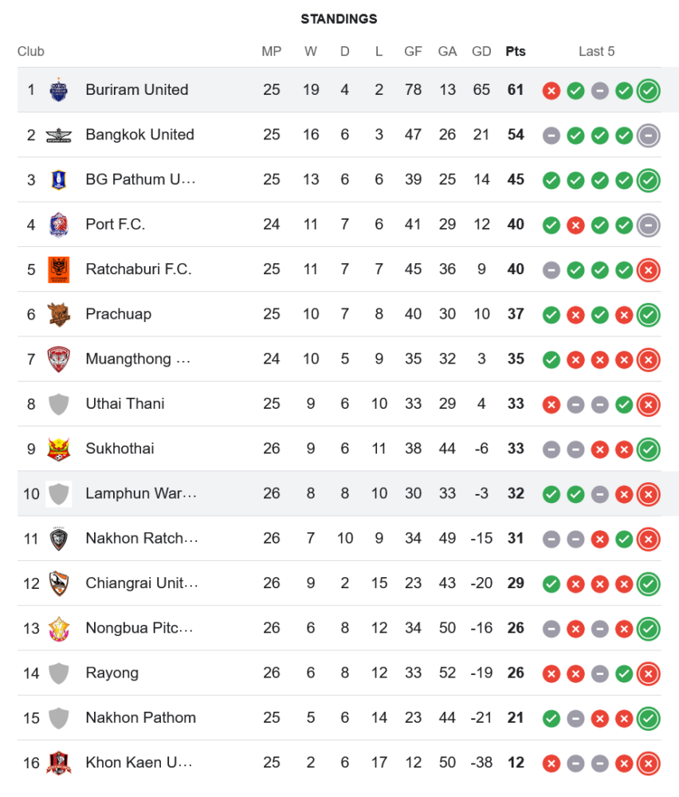Click the Khon Kaen United badge
Viewport: 679px width, 797px height.
click(59, 763)
